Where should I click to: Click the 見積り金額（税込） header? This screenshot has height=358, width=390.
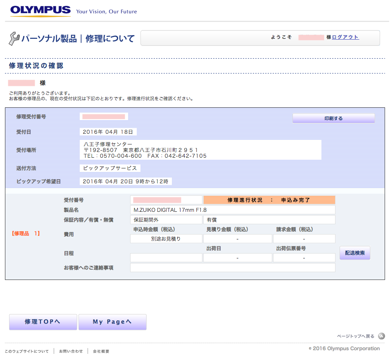click(227, 229)
